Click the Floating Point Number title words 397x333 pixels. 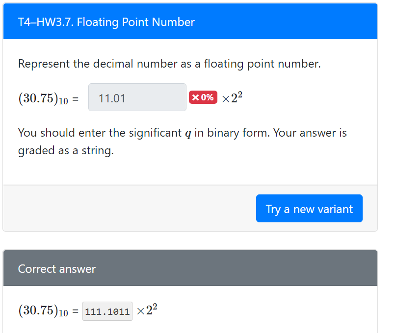[x=136, y=22]
